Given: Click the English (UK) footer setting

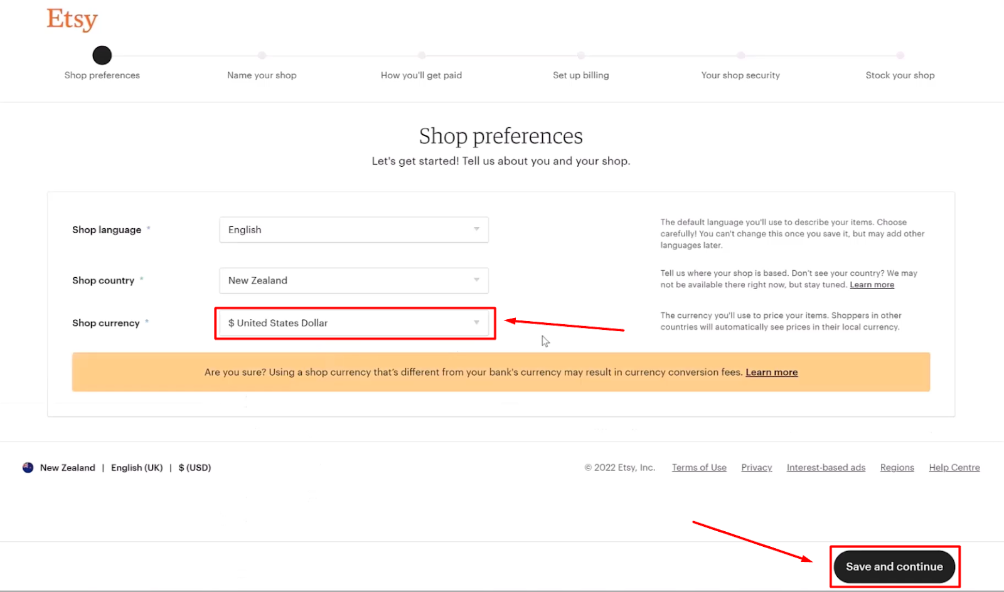Looking at the screenshot, I should tap(137, 468).
